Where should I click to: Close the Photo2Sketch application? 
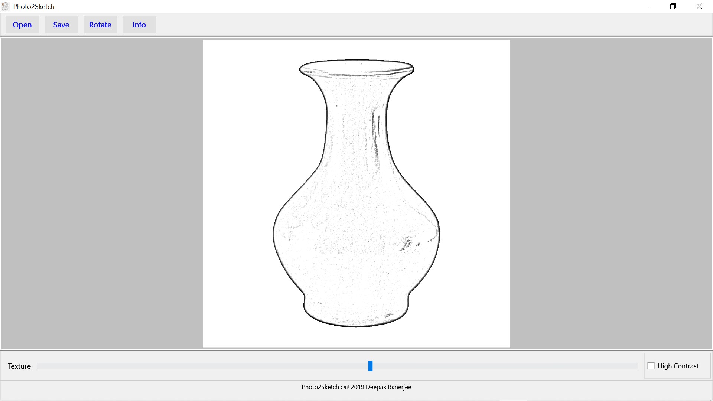[700, 6]
